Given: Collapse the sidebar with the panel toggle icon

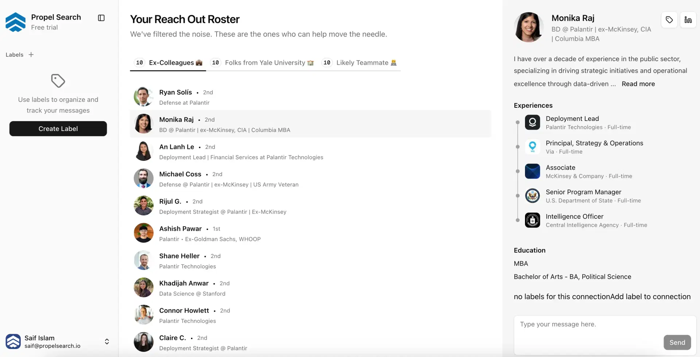Looking at the screenshot, I should point(101,18).
